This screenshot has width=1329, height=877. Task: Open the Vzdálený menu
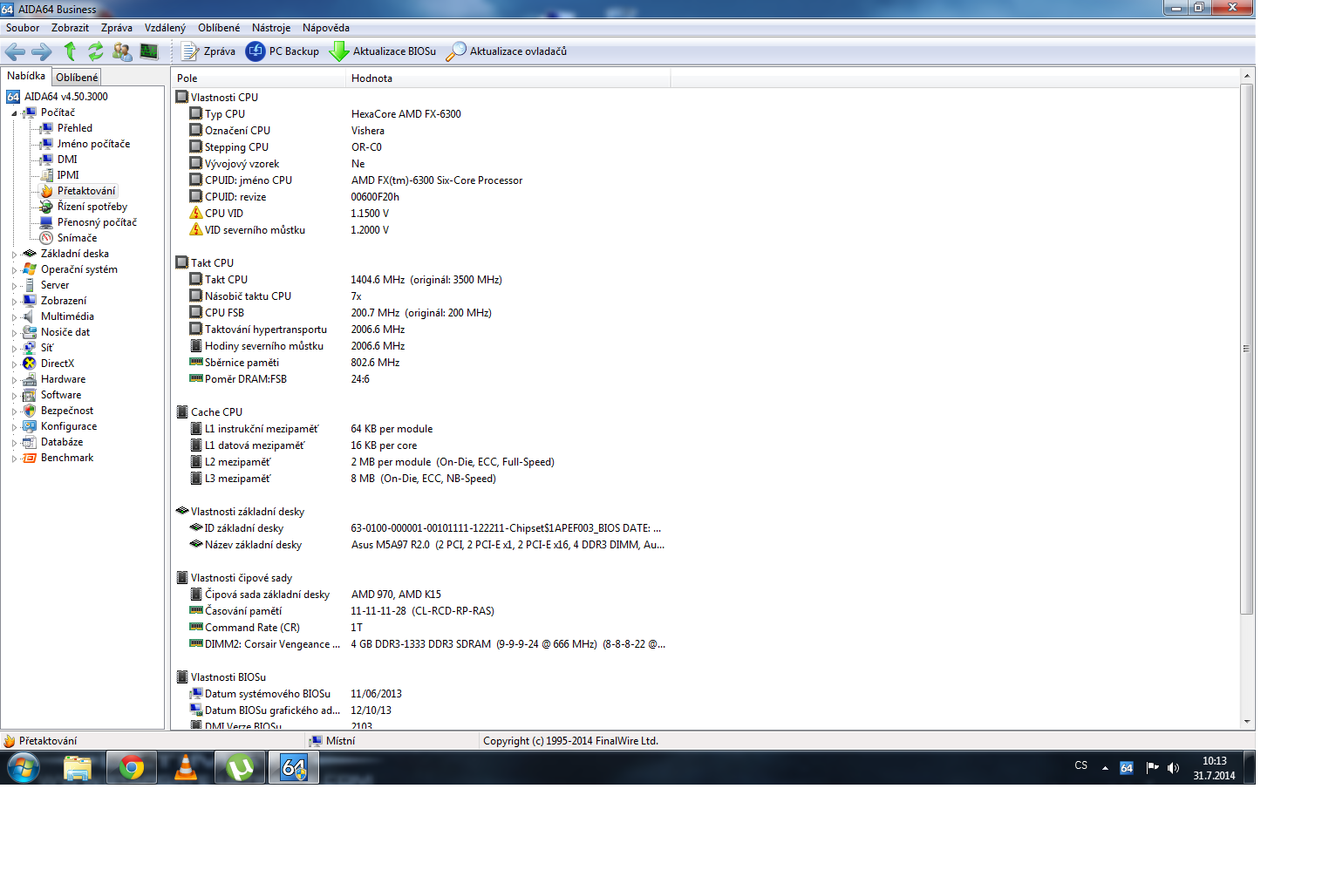[165, 28]
